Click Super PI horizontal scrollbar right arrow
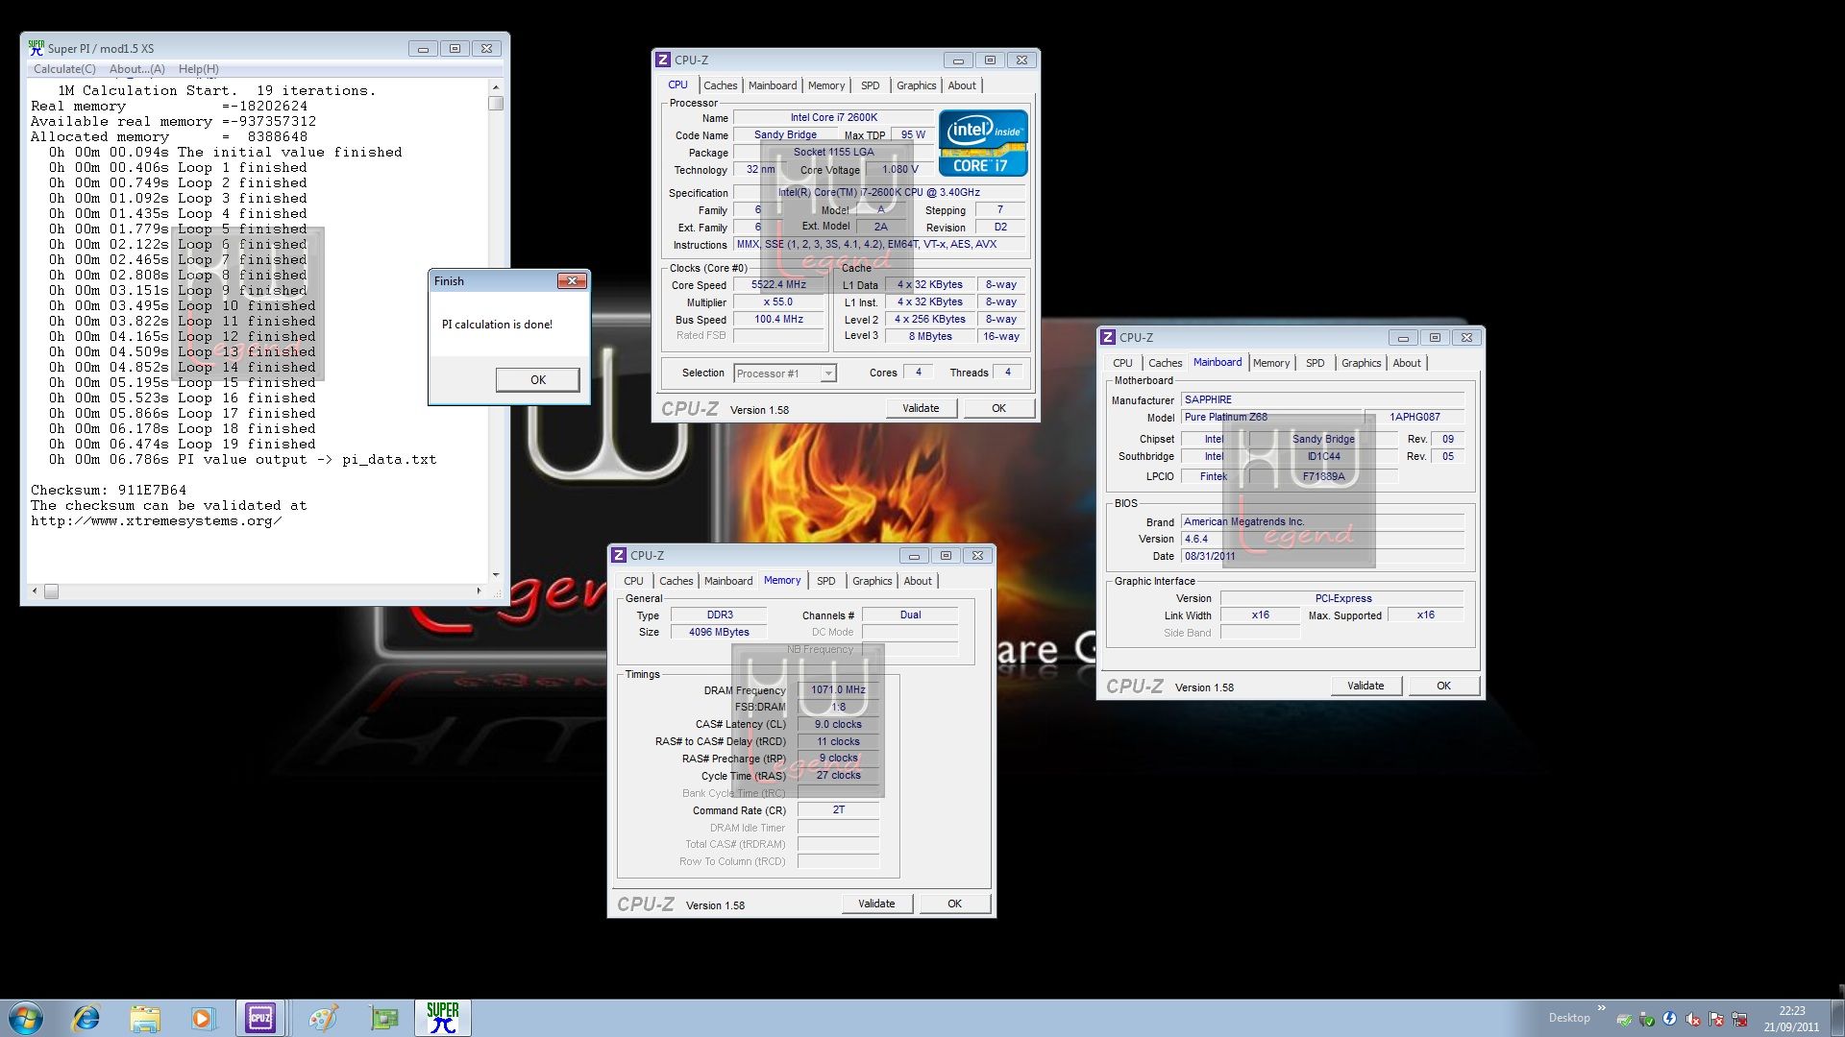The image size is (1845, 1037). pos(479,591)
